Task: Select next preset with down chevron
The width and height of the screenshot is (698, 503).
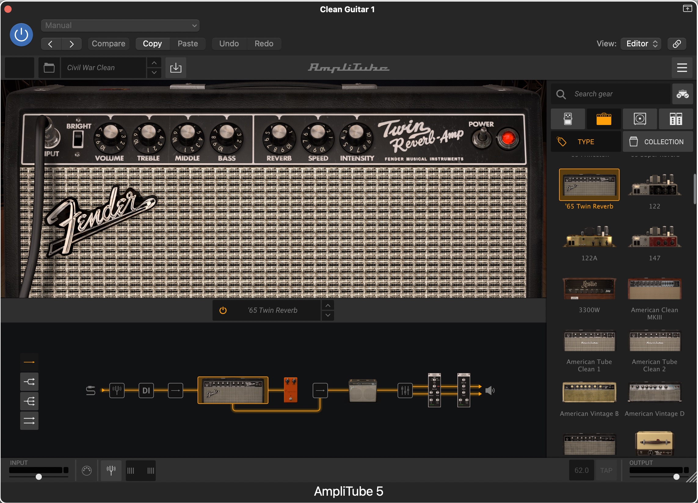Action: tap(154, 73)
